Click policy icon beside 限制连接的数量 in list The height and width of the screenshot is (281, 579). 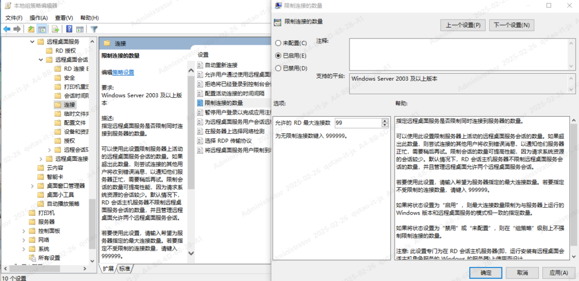200,103
